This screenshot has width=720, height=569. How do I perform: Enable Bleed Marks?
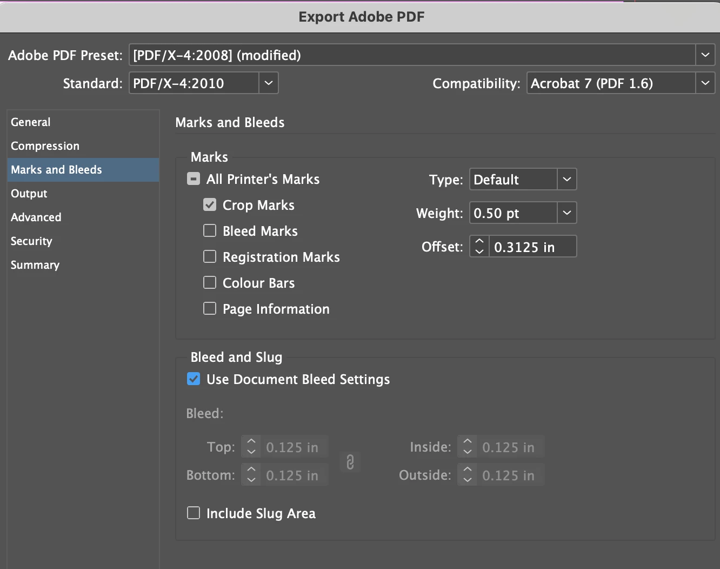210,231
